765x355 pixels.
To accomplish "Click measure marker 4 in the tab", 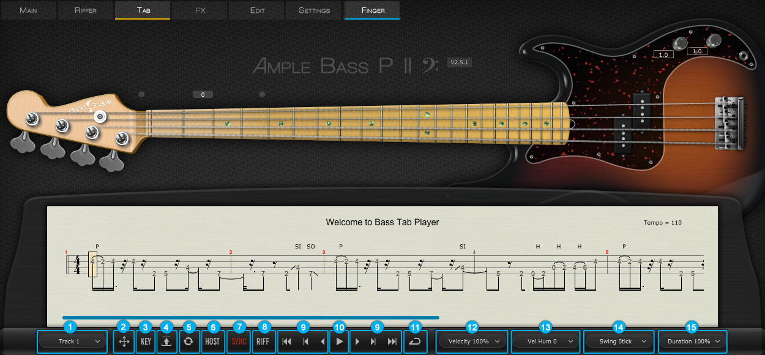I will (x=474, y=252).
